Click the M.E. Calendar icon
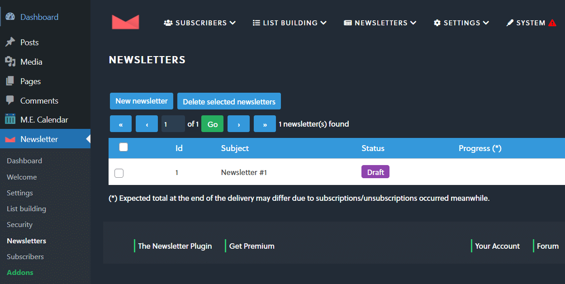This screenshot has height=284, width=565. [x=10, y=119]
